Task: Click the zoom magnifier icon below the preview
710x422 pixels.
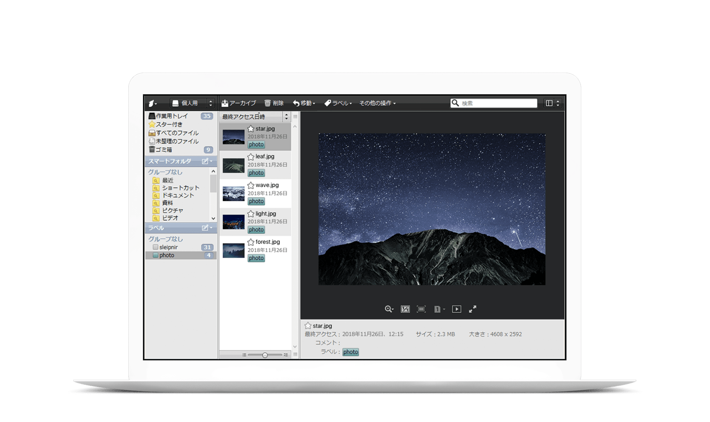Action: point(388,309)
